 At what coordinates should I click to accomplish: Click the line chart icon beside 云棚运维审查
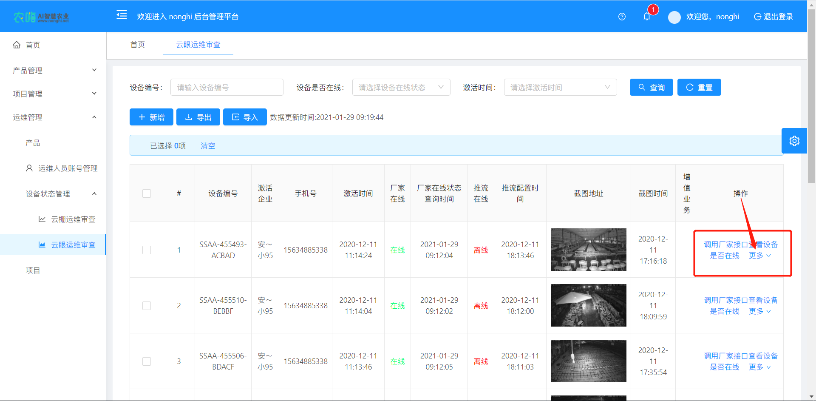click(x=42, y=219)
